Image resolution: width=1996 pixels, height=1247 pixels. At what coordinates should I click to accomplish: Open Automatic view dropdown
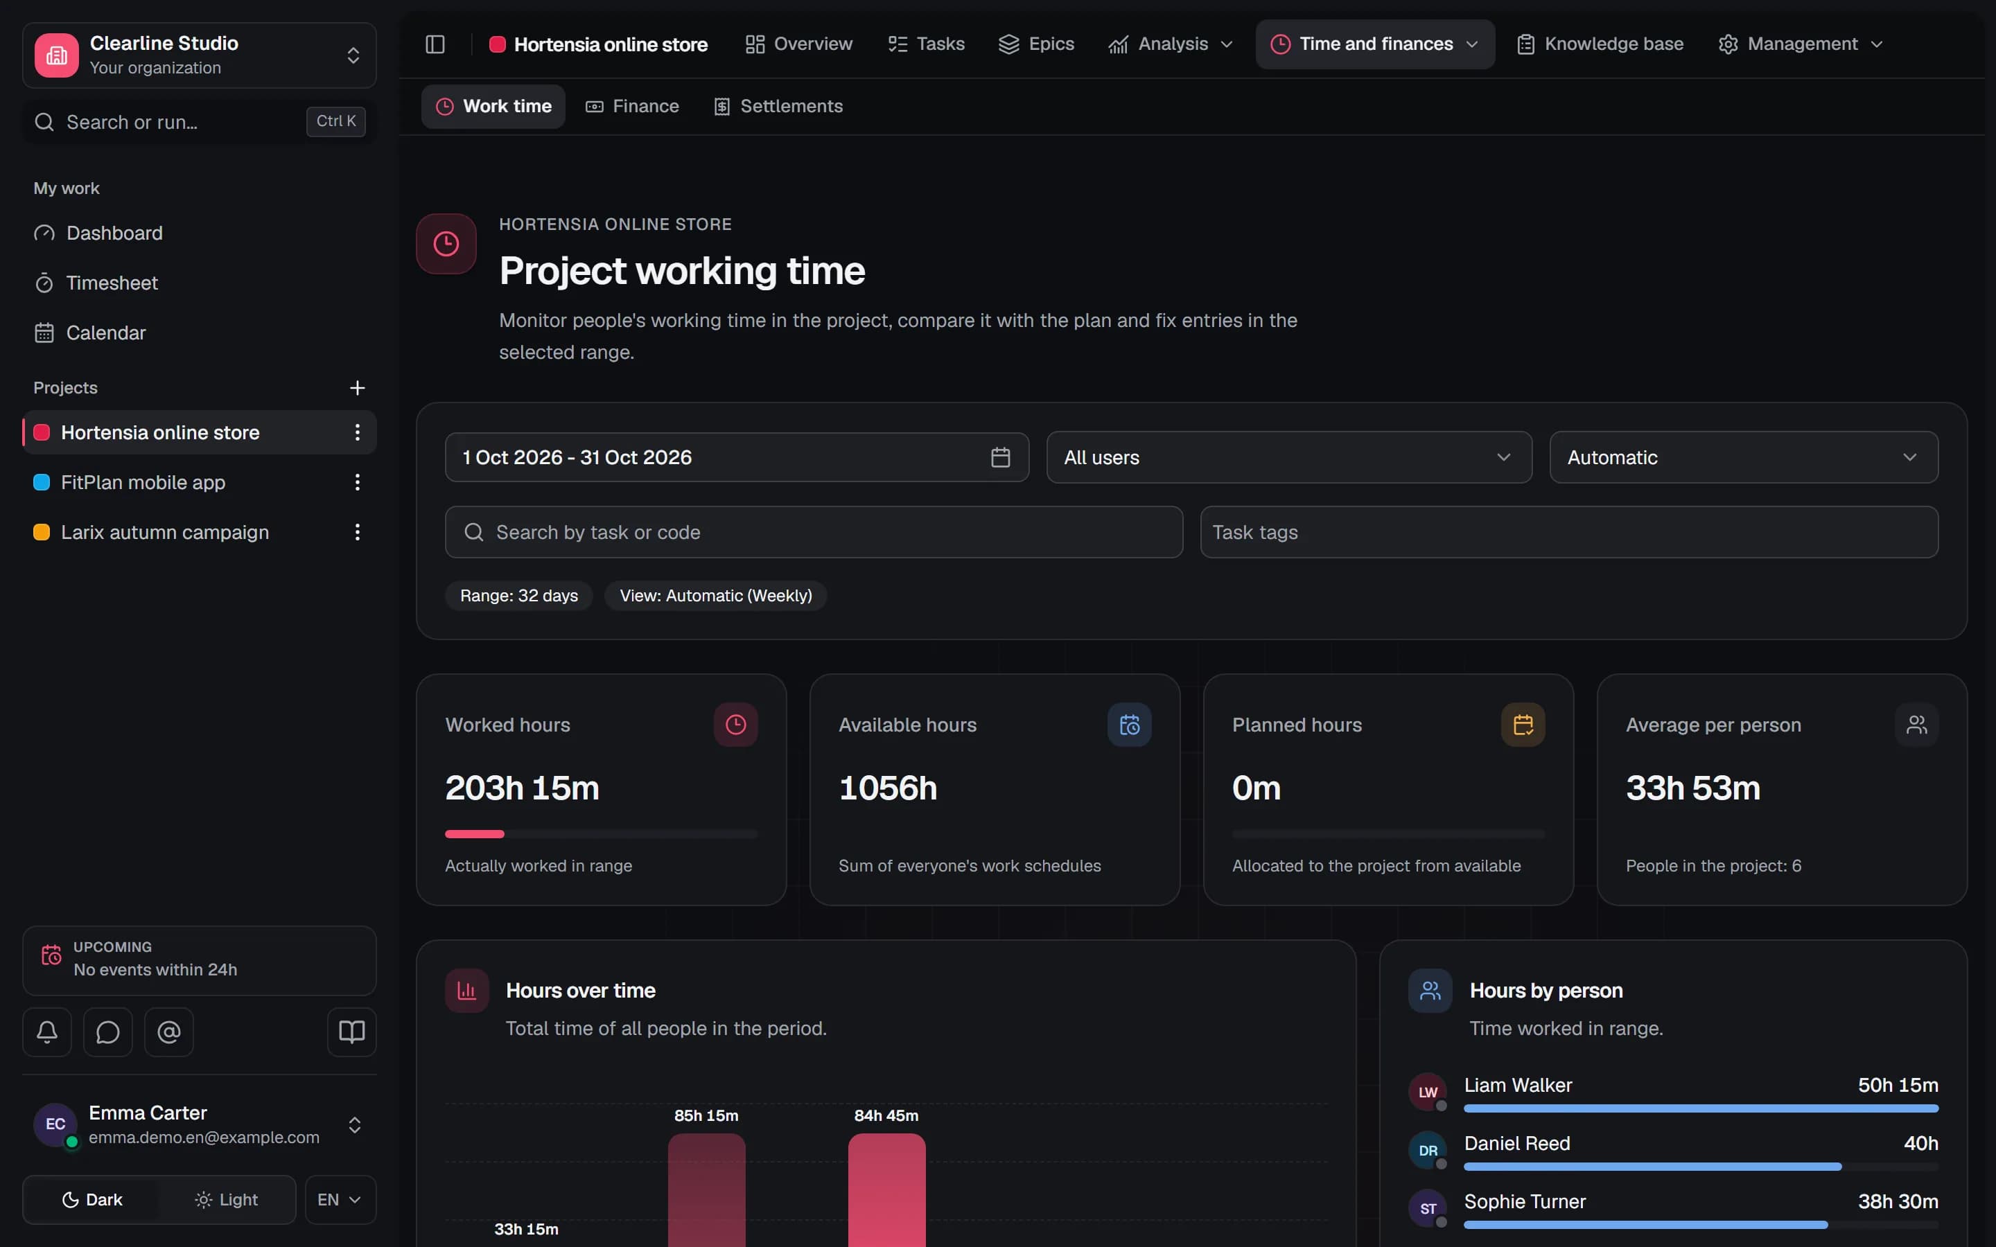tap(1744, 457)
